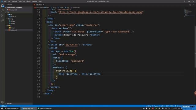
Task: Click the Google Fonts URL link on line 14
Action: click(100, 12)
